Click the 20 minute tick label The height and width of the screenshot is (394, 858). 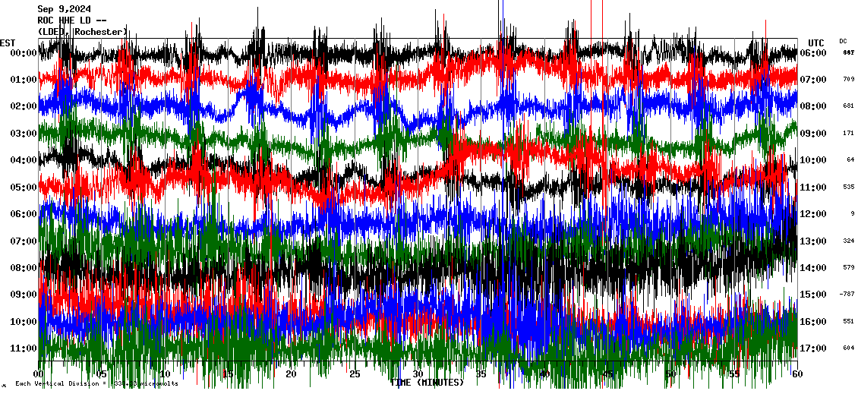pyautogui.click(x=291, y=374)
